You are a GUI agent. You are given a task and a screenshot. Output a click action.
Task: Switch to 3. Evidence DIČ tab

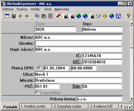point(103,106)
